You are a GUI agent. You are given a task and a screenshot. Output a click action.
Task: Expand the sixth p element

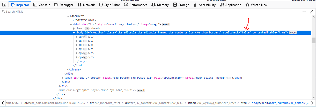[x=77, y=57]
